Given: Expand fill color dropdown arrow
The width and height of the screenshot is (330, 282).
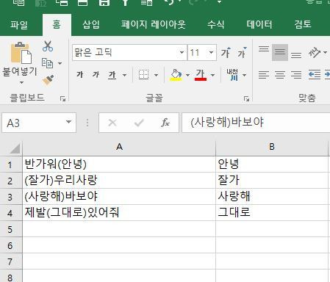Looking at the screenshot, I should click(188, 75).
